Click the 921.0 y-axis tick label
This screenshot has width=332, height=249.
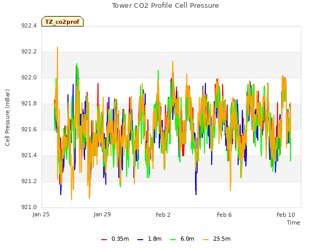[x=29, y=207]
